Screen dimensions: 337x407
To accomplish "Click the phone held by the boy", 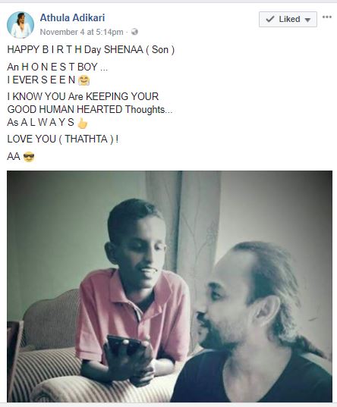I will coord(124,348).
